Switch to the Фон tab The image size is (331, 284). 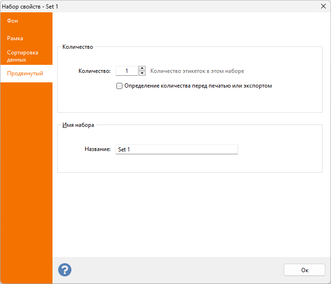pyautogui.click(x=26, y=21)
